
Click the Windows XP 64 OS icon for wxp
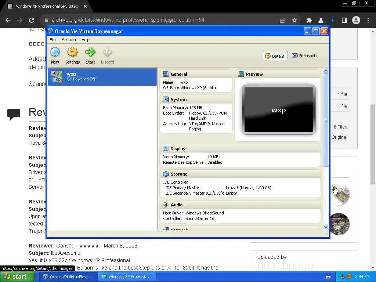[x=57, y=77]
